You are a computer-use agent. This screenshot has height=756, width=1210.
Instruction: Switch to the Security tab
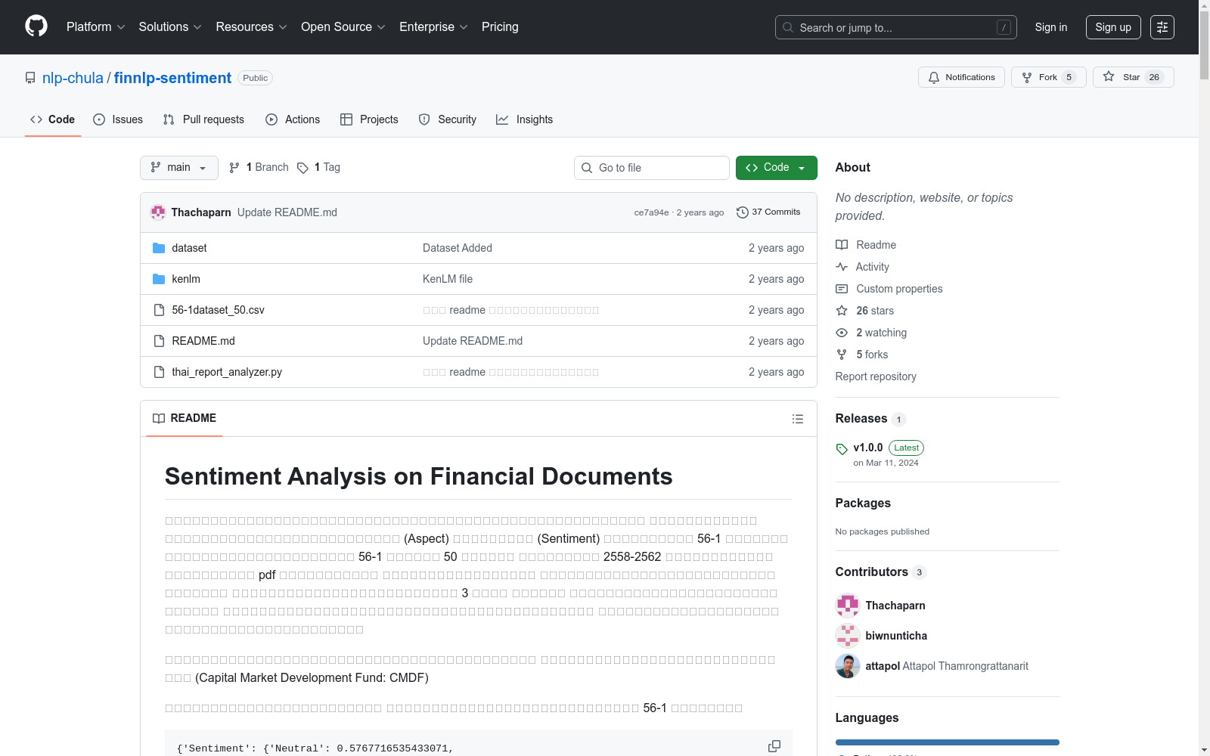tap(448, 119)
